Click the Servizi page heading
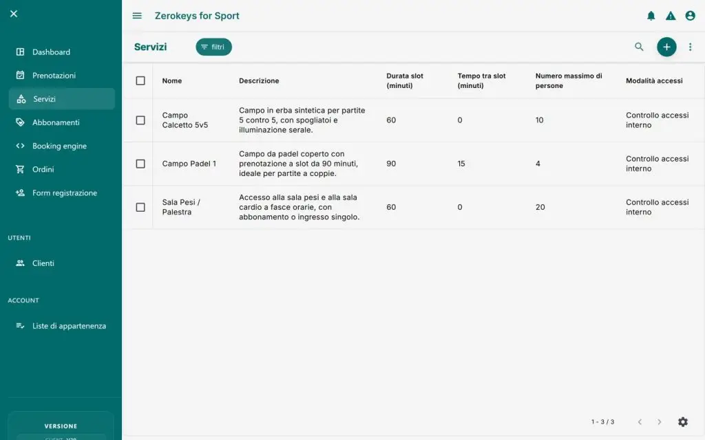The image size is (705, 440). (150, 47)
